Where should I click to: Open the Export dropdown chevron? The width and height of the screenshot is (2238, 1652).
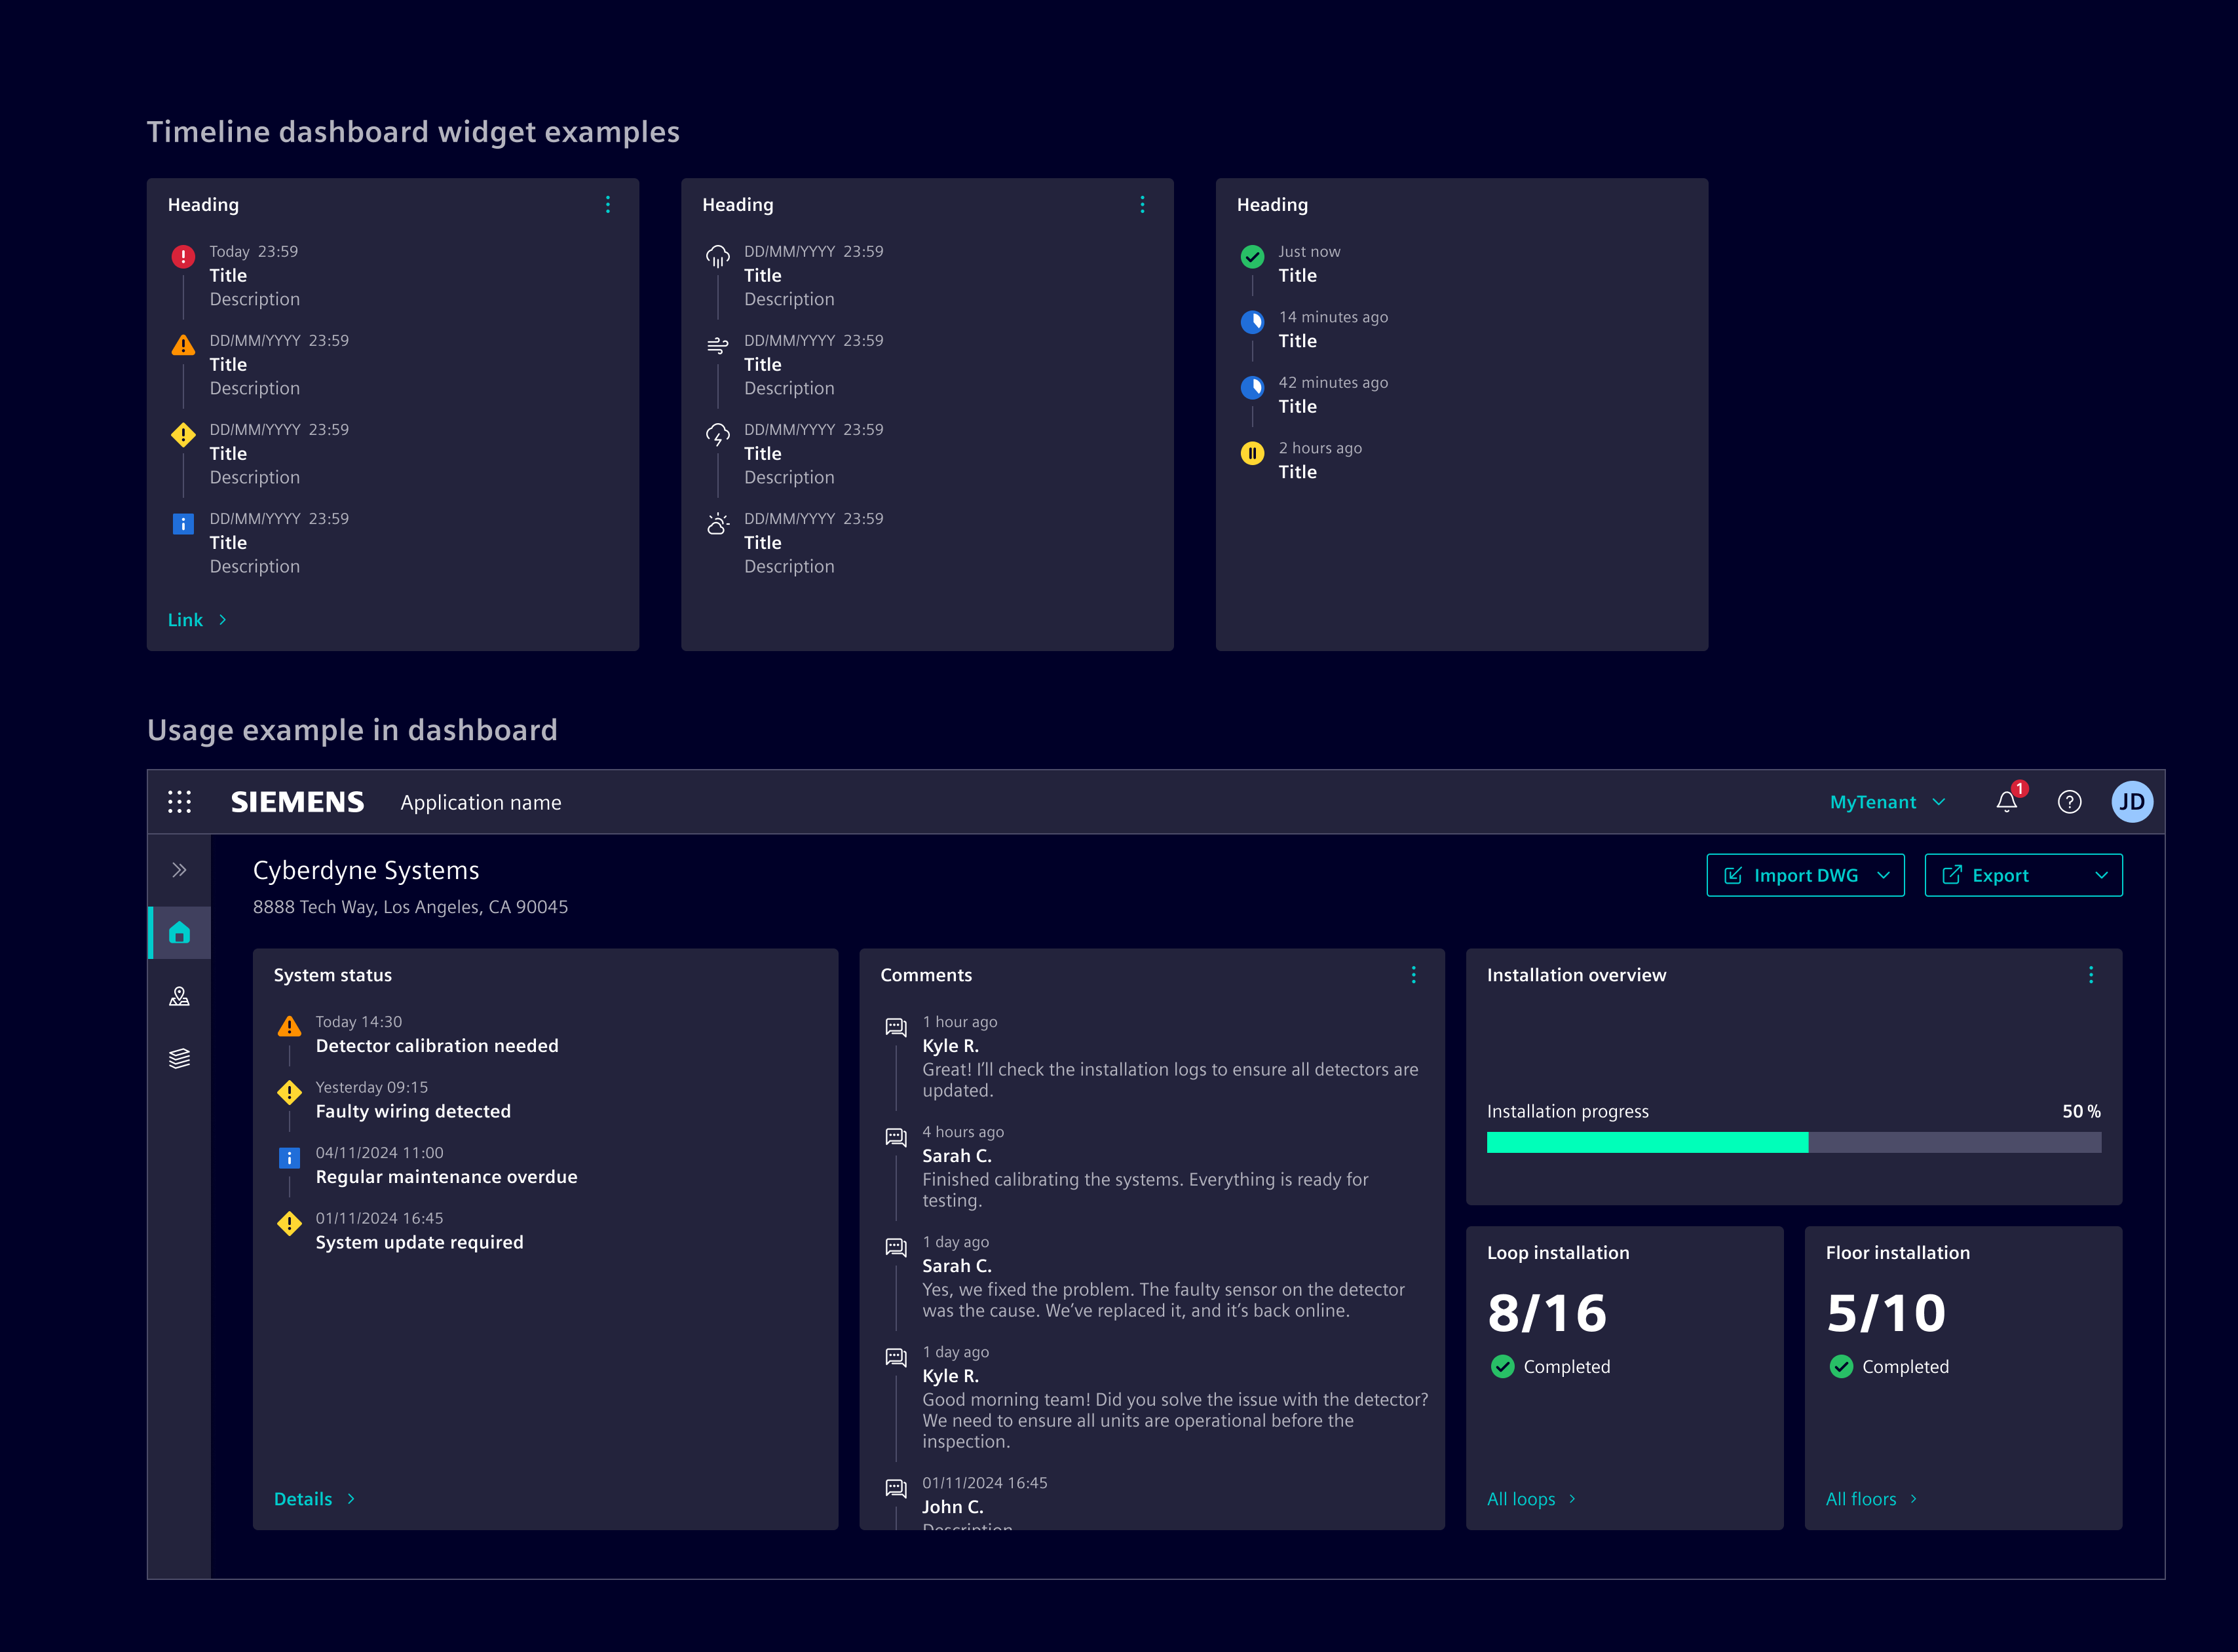tap(2103, 874)
